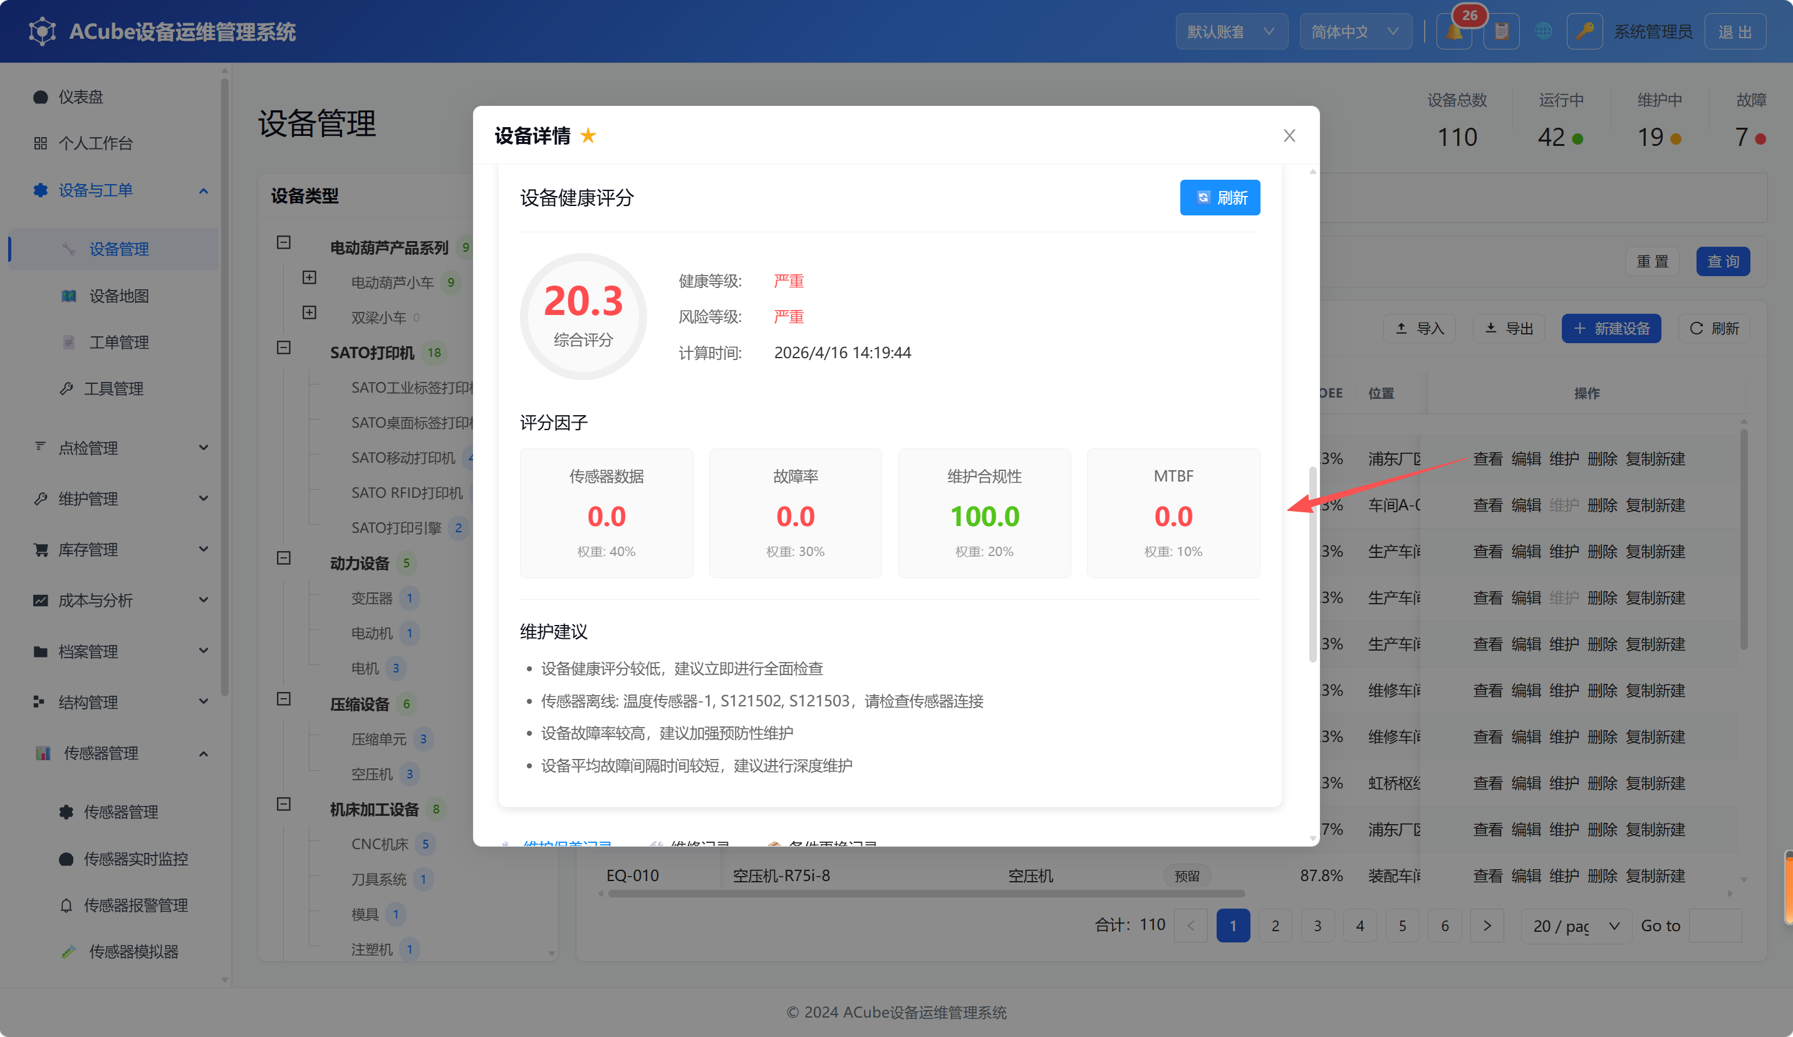
Task: Click the 刷新 button in health score panel
Action: point(1220,198)
